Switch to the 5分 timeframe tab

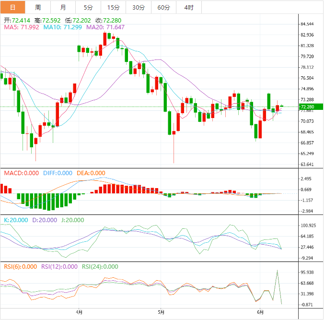88,7
